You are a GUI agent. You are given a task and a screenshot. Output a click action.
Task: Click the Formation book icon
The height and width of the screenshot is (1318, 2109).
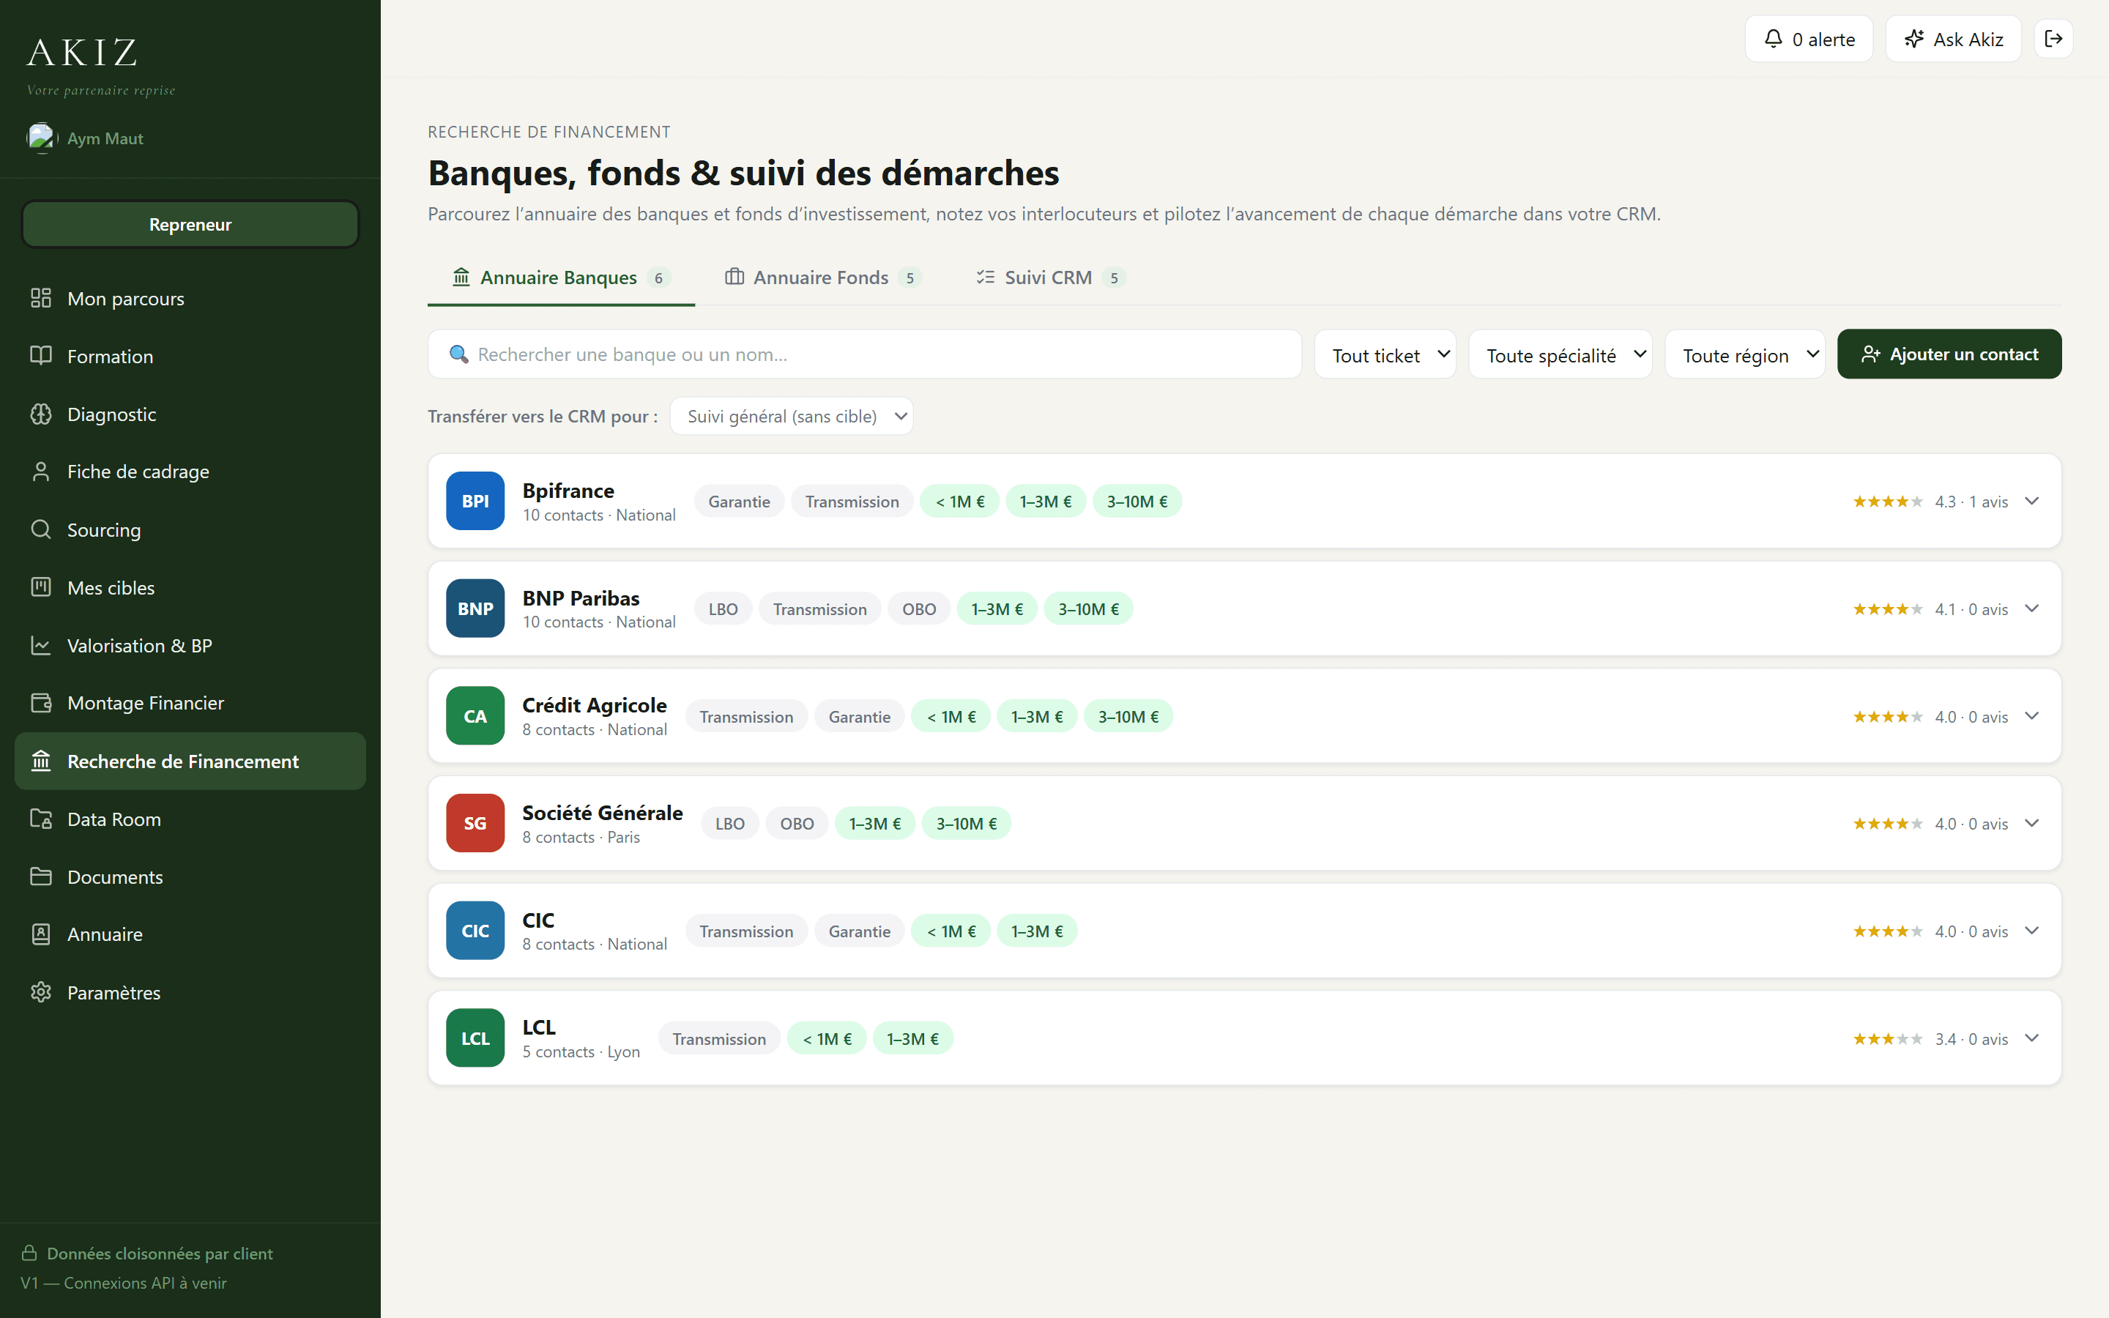41,356
